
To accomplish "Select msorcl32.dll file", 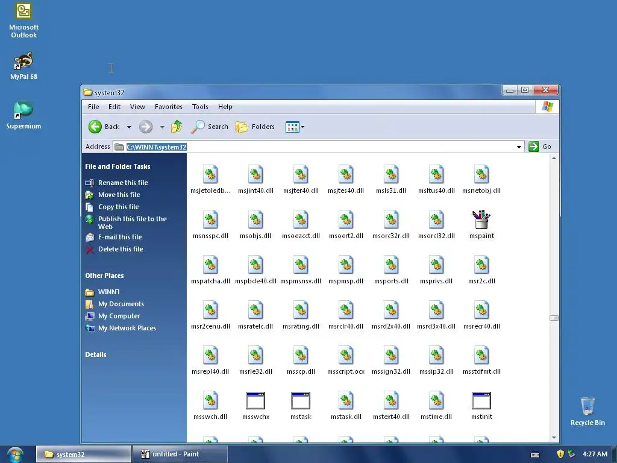I will [x=436, y=224].
